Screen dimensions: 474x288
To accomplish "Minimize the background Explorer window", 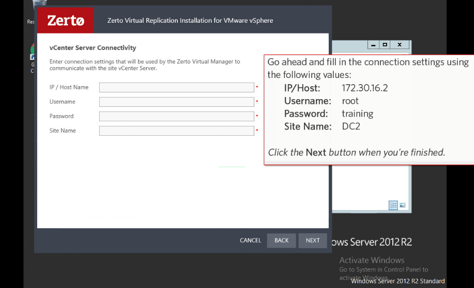I will click(x=373, y=45).
